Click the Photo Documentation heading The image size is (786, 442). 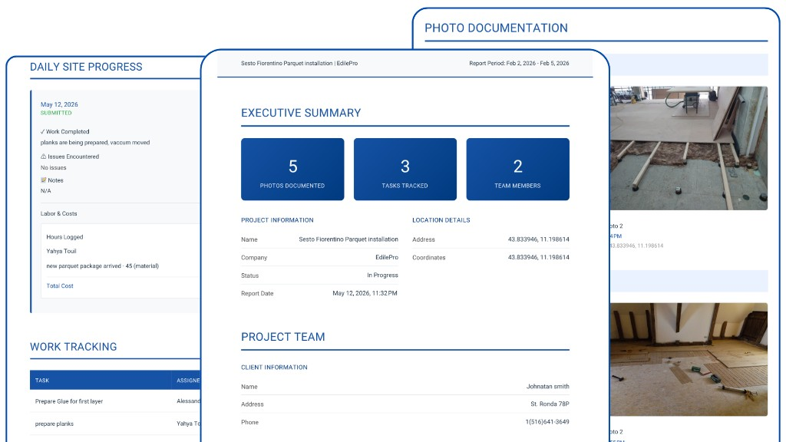click(497, 28)
